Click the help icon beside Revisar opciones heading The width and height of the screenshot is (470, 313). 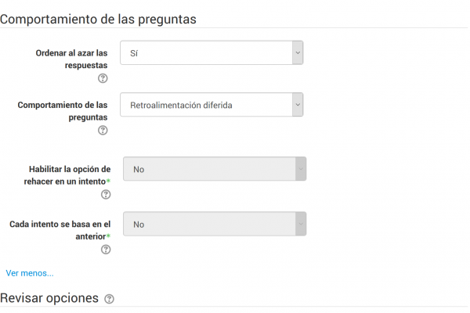point(109,299)
